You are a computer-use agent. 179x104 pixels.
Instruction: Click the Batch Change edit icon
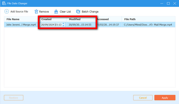tap(78, 12)
